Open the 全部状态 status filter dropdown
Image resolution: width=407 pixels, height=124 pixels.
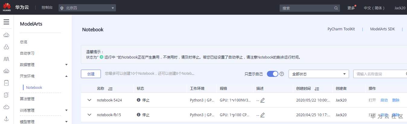(319, 74)
